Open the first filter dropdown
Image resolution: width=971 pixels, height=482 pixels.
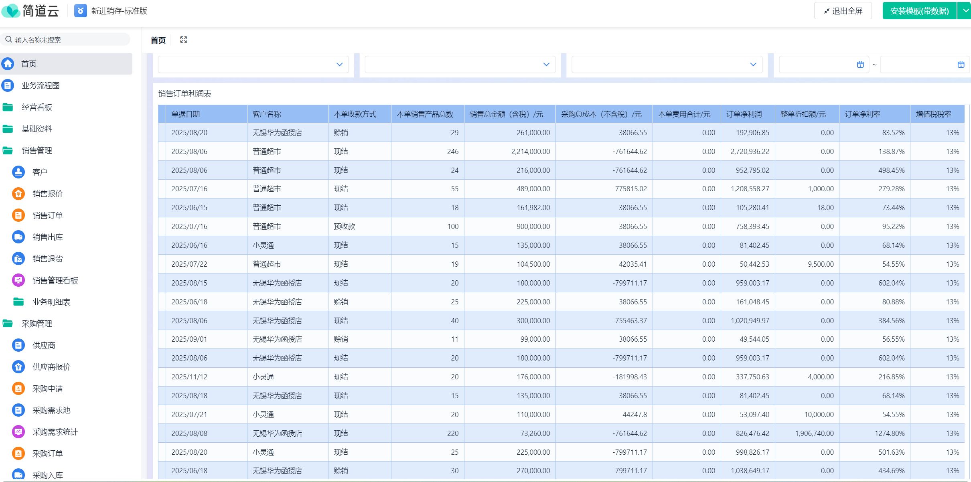click(x=253, y=65)
